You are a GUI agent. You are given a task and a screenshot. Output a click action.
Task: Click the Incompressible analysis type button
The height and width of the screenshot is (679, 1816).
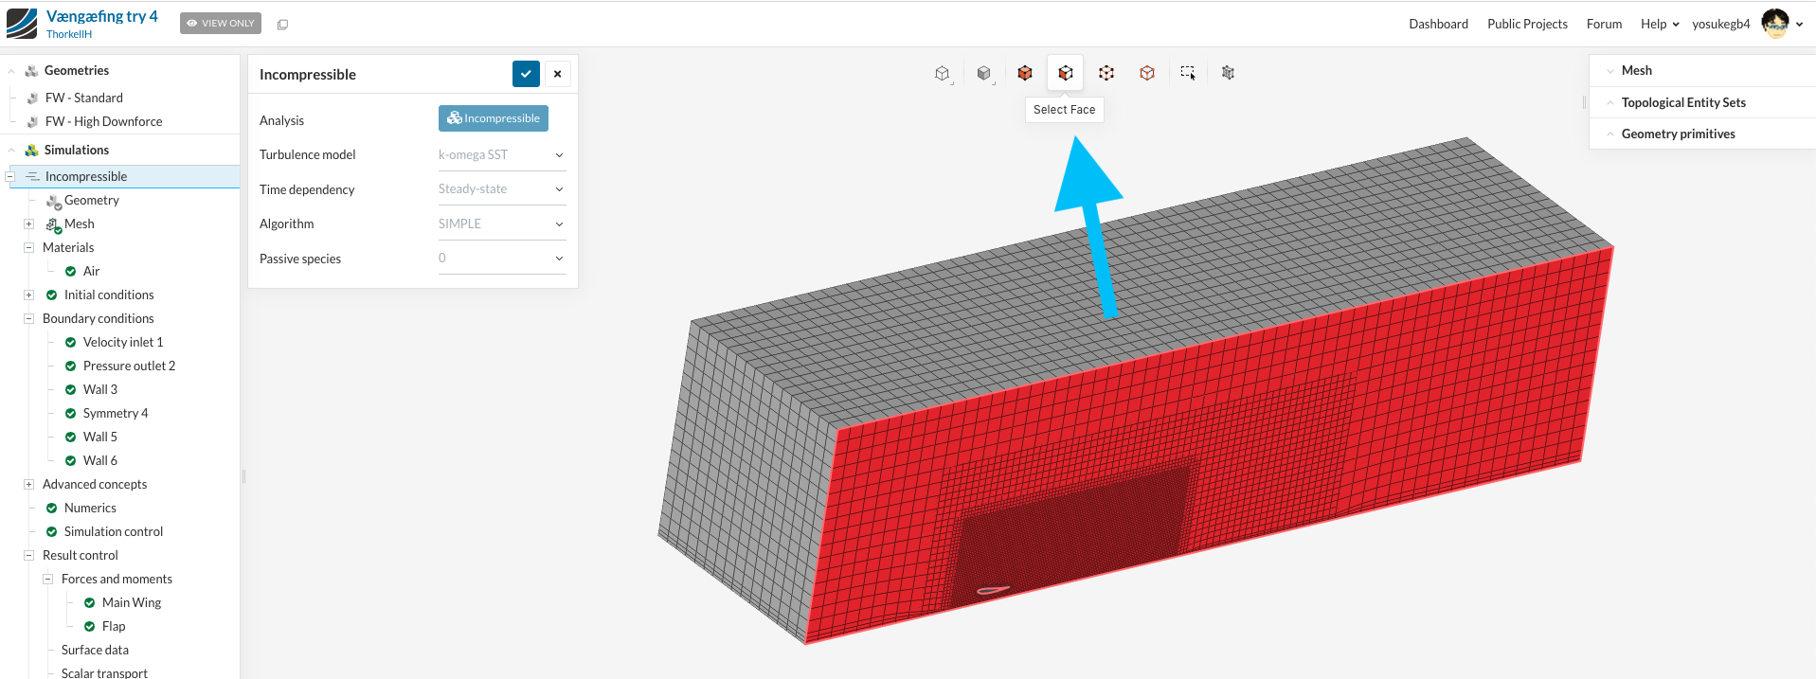pos(494,118)
